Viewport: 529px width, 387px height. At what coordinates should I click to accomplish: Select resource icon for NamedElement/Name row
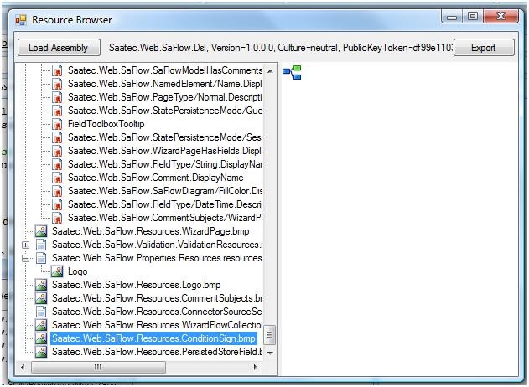click(x=57, y=84)
